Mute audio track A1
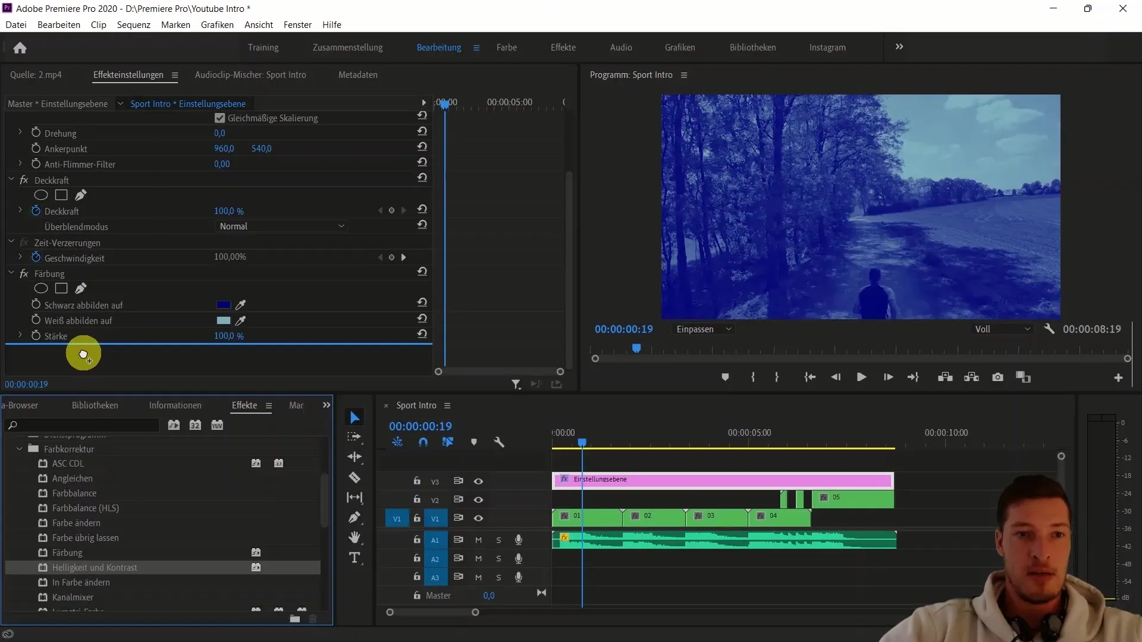 tap(478, 540)
